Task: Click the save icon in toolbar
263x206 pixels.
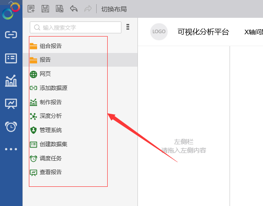Action: (45, 9)
